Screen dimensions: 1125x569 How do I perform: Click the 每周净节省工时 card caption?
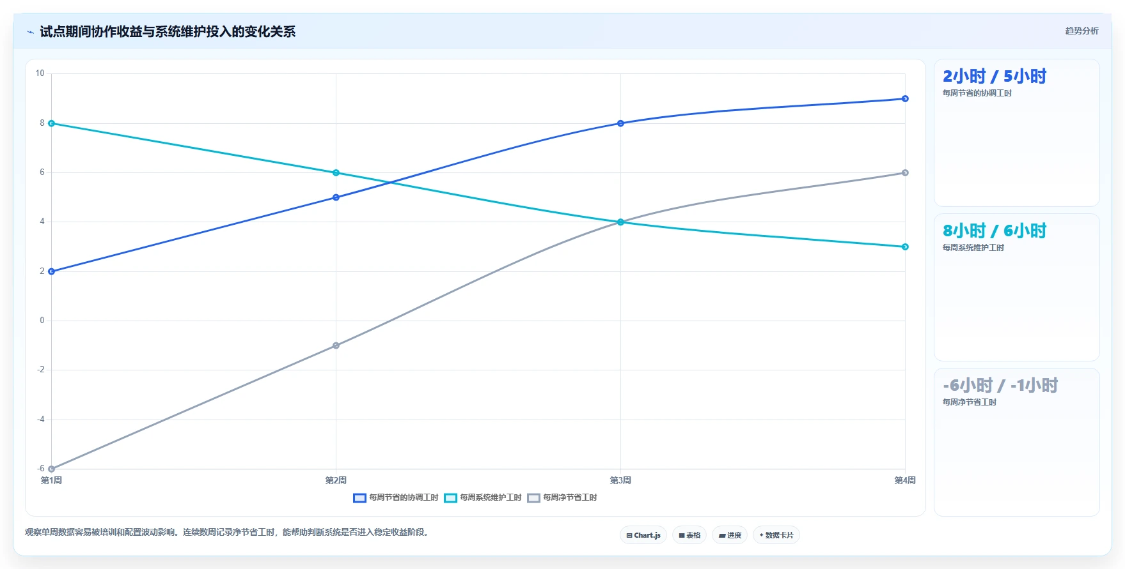pos(969,402)
